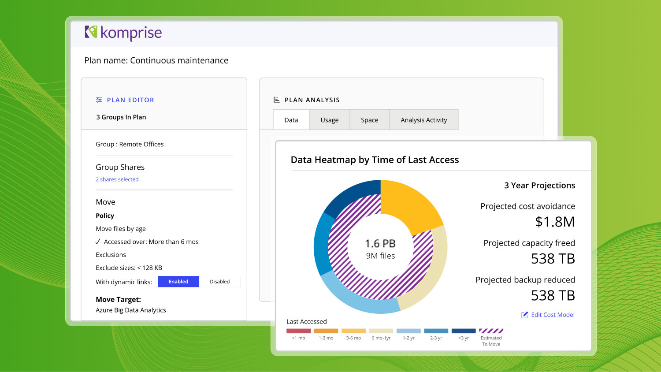Open the 2 shares selected link
Image resolution: width=661 pixels, height=372 pixels.
pos(117,179)
